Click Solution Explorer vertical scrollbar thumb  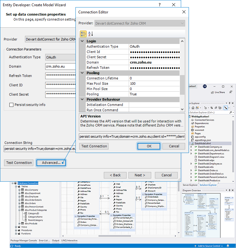233,146
